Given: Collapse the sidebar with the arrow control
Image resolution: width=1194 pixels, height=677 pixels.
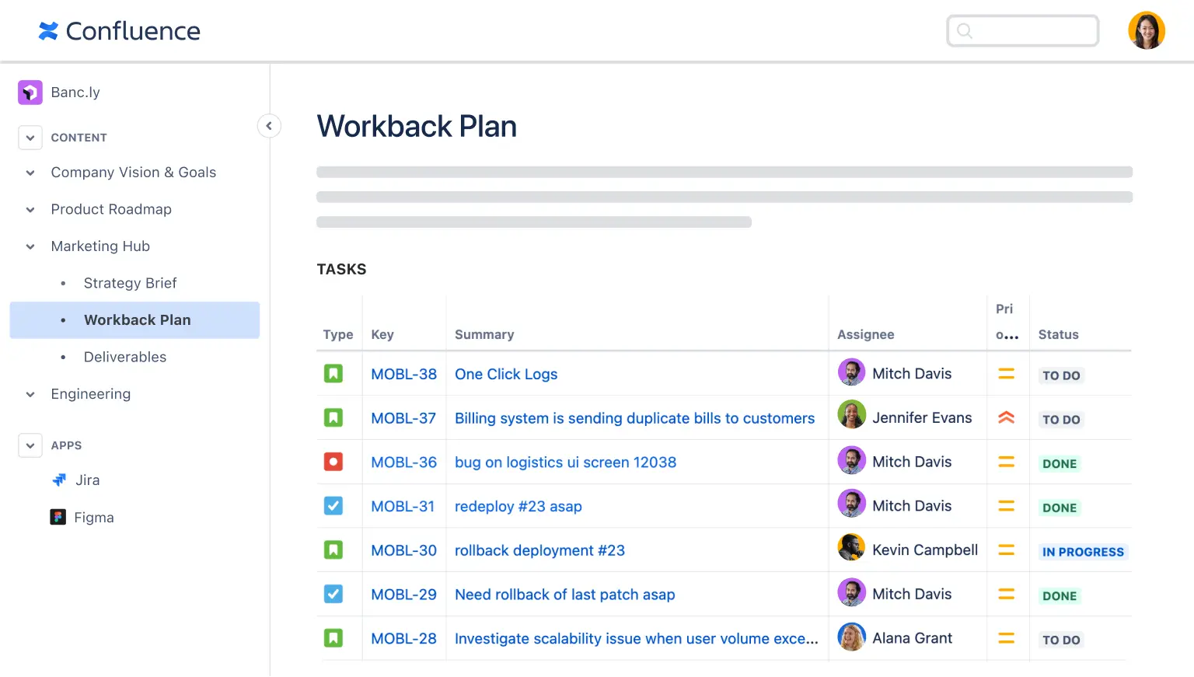Looking at the screenshot, I should pos(269,125).
